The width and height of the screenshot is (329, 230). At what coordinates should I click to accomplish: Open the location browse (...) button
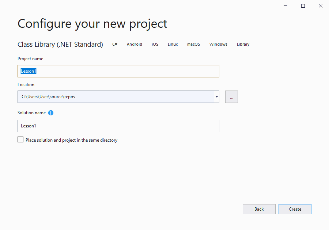[x=231, y=97]
